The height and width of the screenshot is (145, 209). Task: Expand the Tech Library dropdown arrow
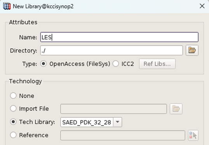coord(117,122)
